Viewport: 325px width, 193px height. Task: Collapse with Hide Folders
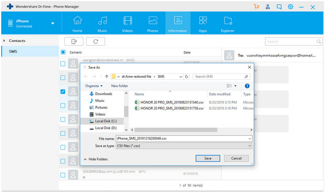click(95, 159)
